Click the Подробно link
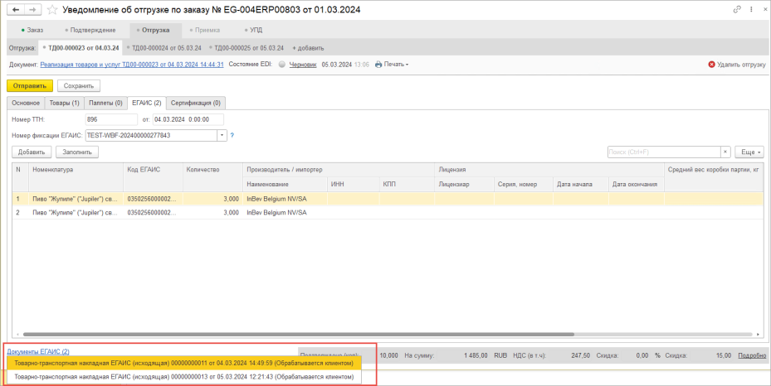 pos(752,355)
